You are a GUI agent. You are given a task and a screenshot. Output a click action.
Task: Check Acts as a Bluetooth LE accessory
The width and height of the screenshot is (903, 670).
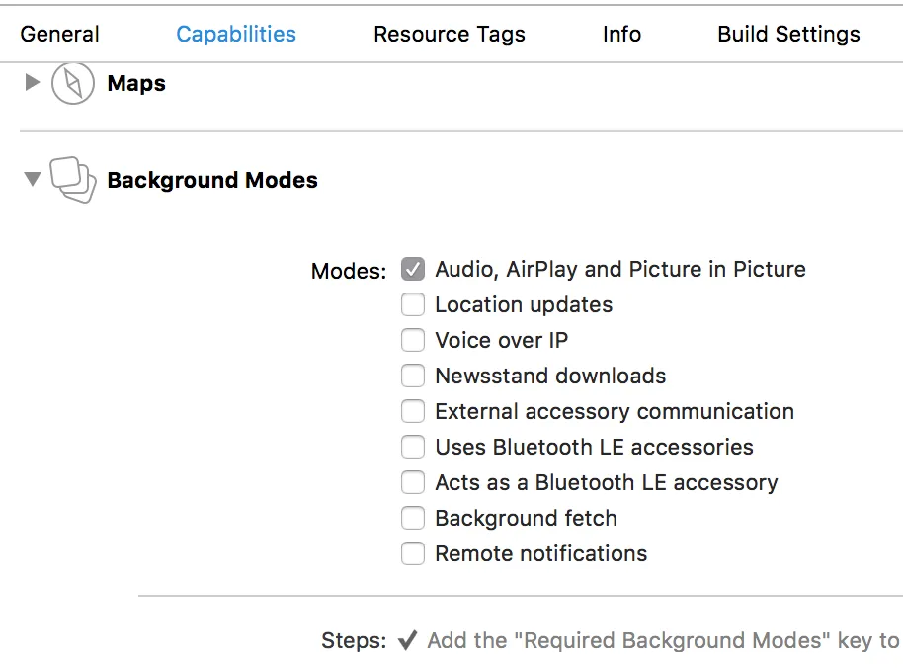[413, 482]
